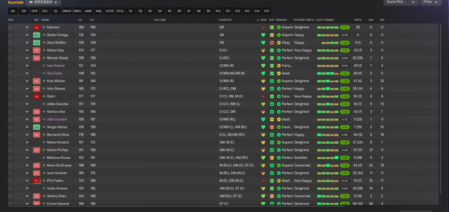Viewport: 449px width, 212px height.
Task: Click Stefan Ortega's green heart condition icon
Action: [x=263, y=35]
